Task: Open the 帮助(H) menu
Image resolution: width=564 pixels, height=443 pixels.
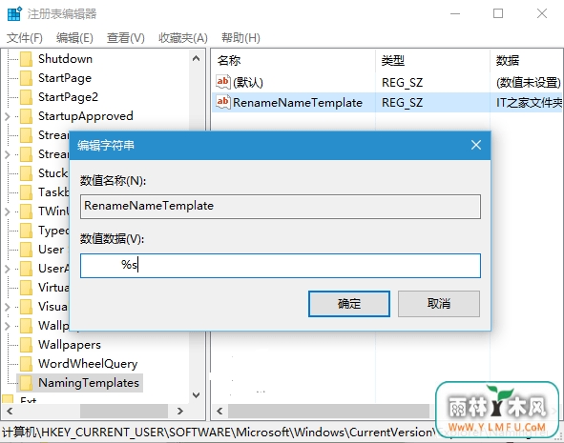Action: 240,38
